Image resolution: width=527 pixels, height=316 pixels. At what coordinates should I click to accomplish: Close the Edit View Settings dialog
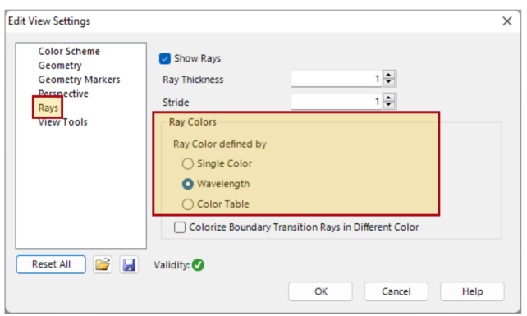pos(506,21)
